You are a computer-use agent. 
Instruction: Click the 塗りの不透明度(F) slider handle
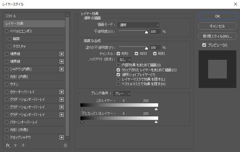click(x=146, y=48)
